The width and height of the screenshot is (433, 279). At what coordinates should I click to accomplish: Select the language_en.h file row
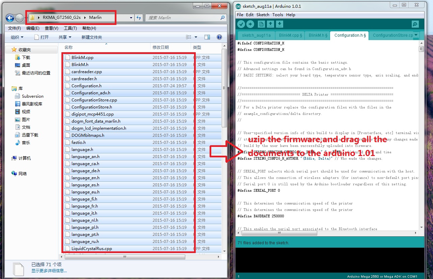click(x=142, y=178)
